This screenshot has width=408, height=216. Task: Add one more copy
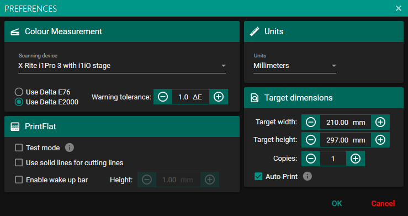pos(356,159)
